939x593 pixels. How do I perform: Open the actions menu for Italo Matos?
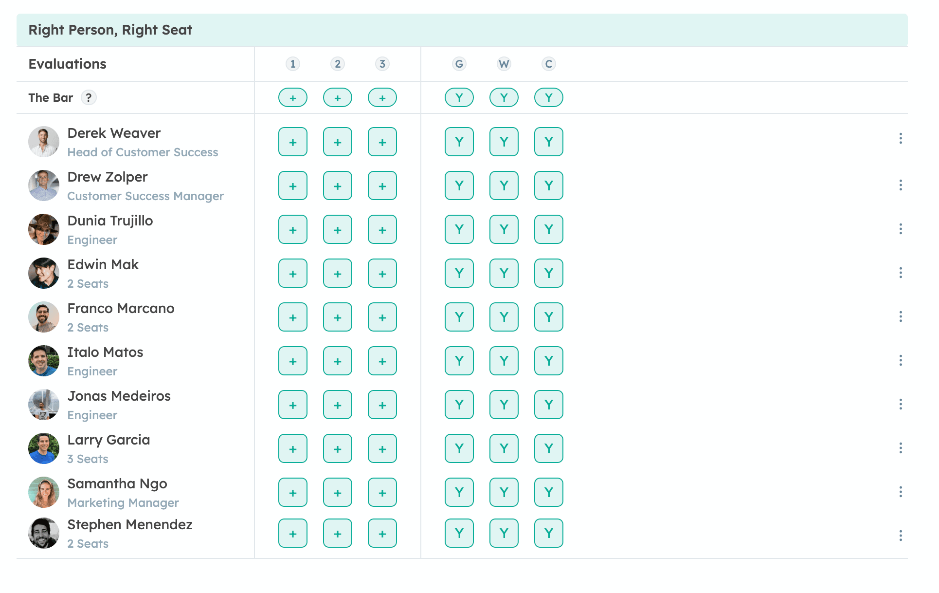click(901, 360)
